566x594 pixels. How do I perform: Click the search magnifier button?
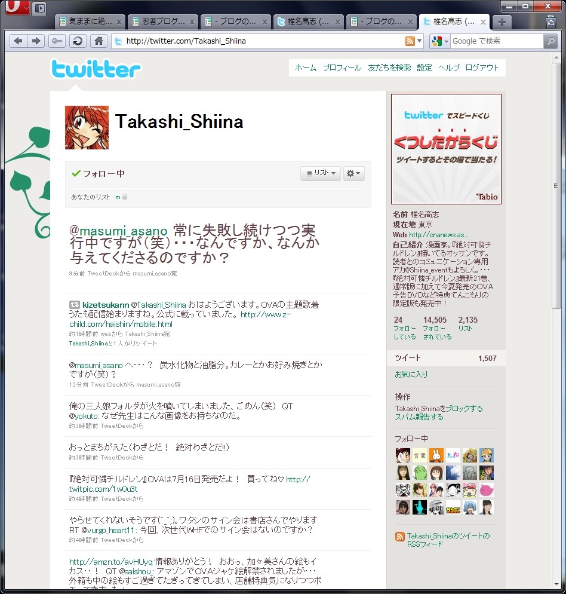pyautogui.click(x=550, y=41)
